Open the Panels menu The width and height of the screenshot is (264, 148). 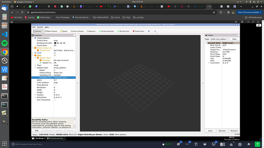coord(40,27)
